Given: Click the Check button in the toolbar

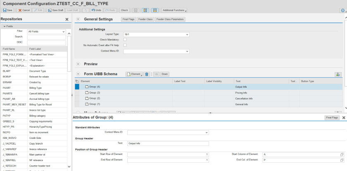Looking at the screenshot, I should pos(124,10).
